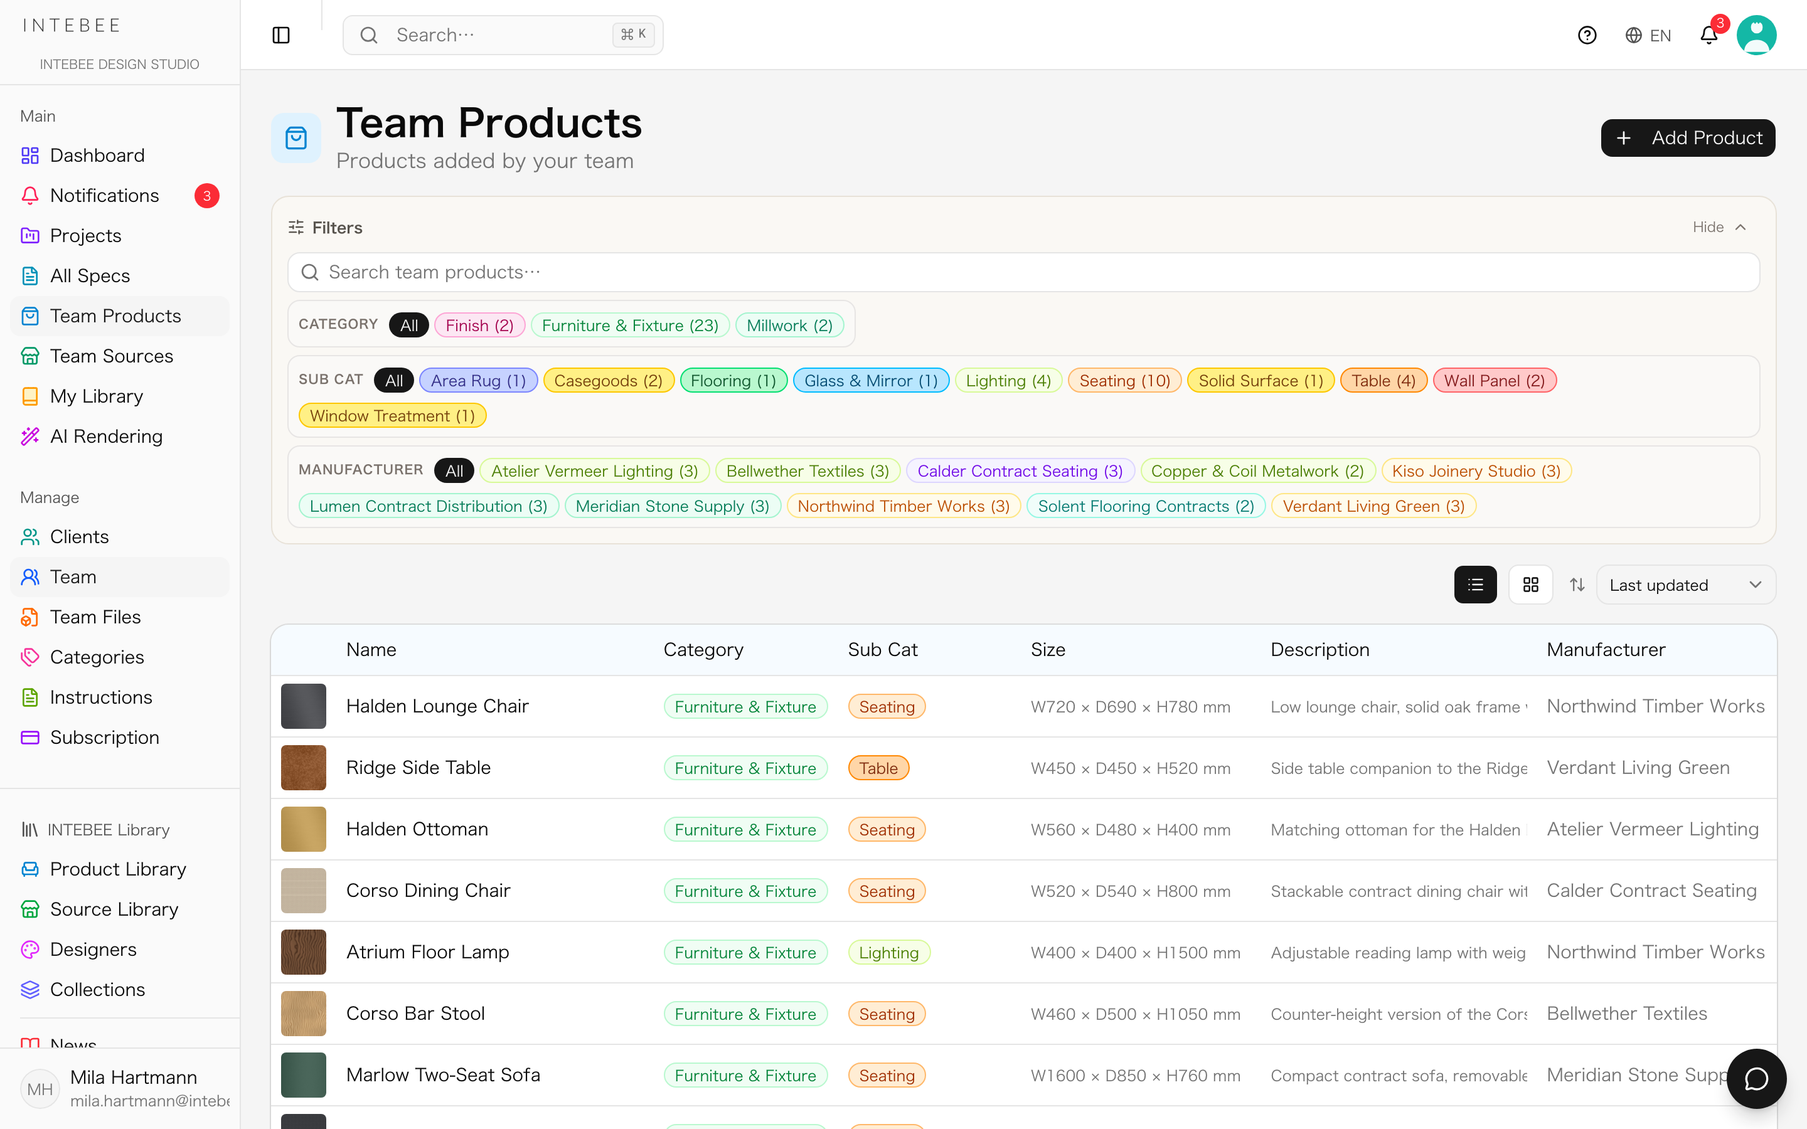Toggle the sidebar panel icon

coord(280,35)
